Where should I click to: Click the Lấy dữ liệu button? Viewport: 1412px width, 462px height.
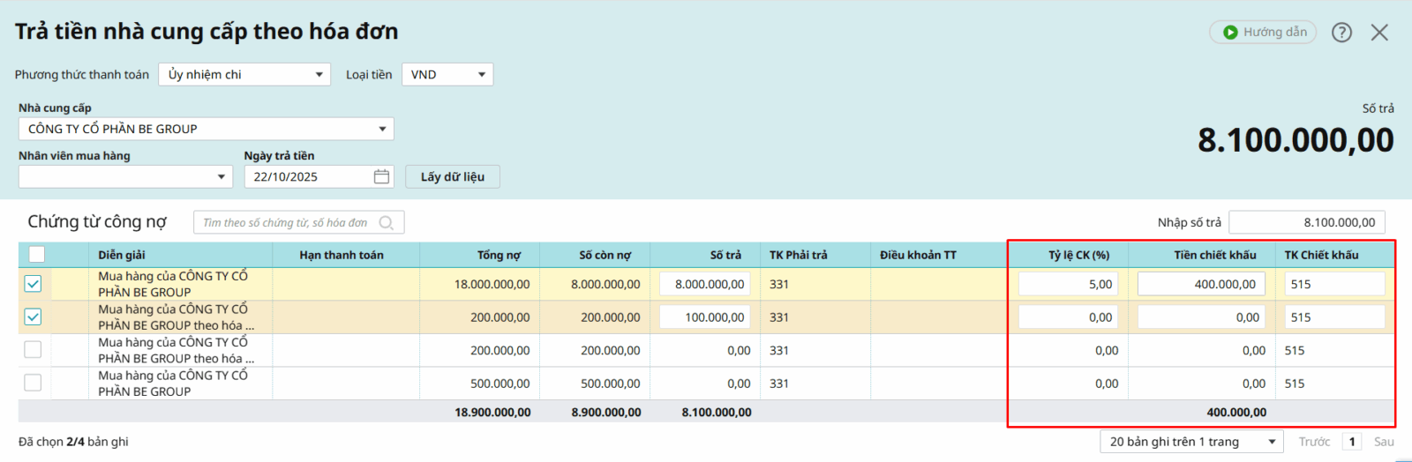[453, 177]
